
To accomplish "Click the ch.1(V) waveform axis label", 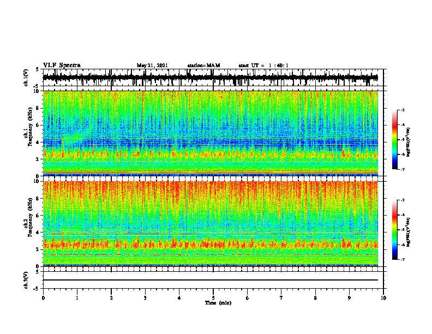I will coord(26,77).
